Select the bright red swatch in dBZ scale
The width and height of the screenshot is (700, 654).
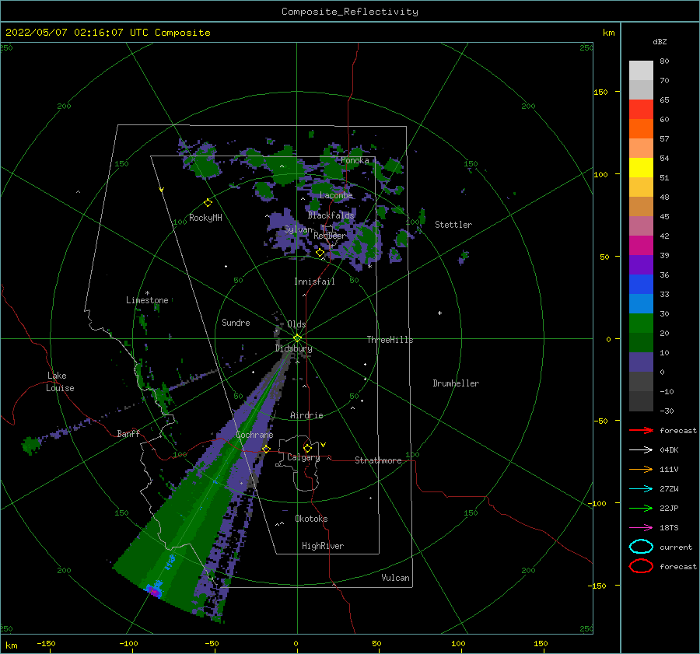click(x=641, y=110)
